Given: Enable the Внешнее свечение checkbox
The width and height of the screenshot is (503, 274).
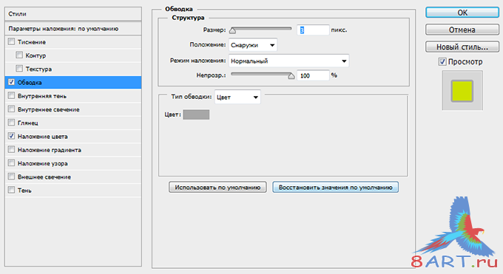Looking at the screenshot, I should 11,177.
